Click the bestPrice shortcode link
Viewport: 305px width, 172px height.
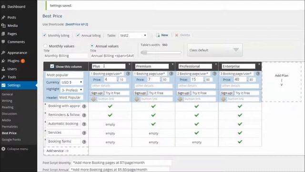point(77,24)
